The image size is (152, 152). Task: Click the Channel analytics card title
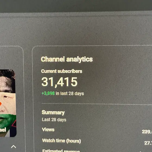pyautogui.click(x=67, y=59)
